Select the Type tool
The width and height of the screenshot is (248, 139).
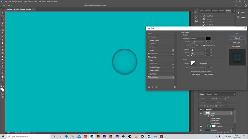click(x=3, y=66)
